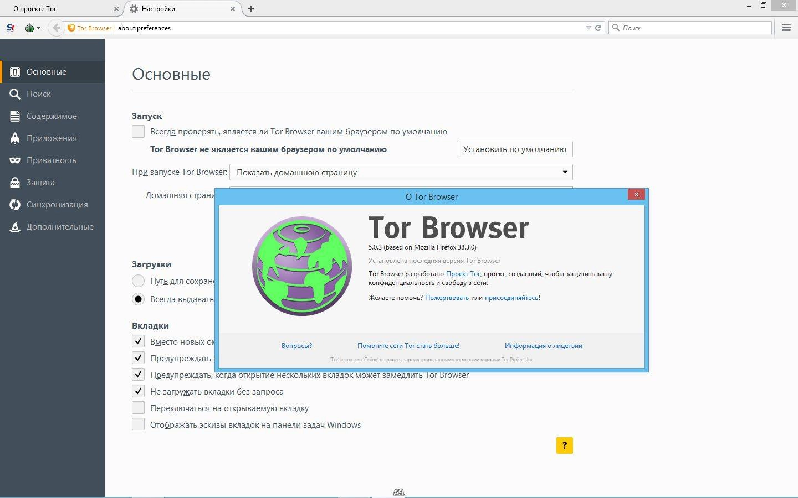
Task: Open the Приложения preferences section
Action: point(53,138)
